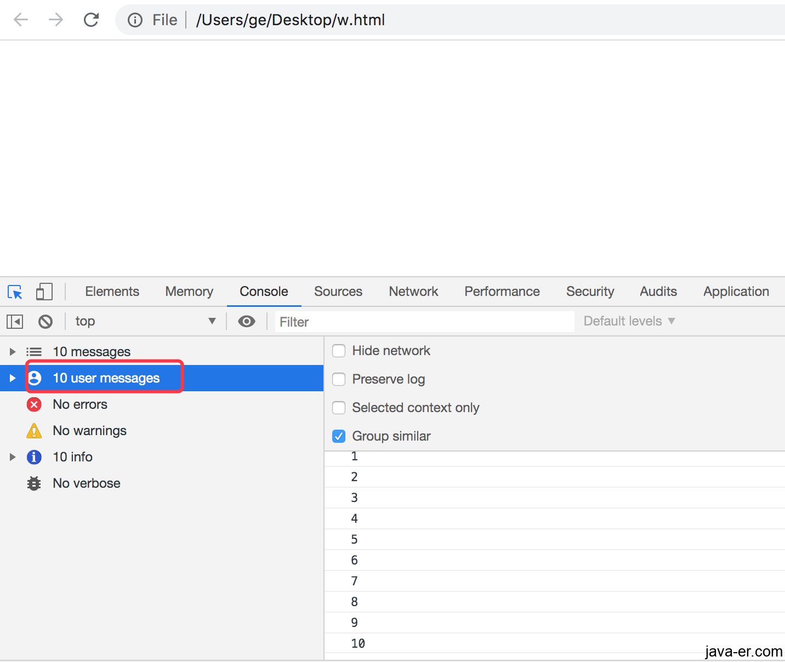Open the Default levels dropdown
This screenshot has width=785, height=662.
tap(629, 322)
